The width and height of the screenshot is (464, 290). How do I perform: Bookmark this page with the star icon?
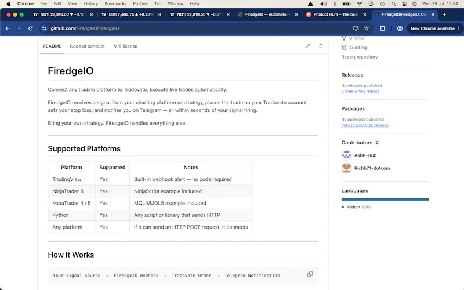[367, 28]
